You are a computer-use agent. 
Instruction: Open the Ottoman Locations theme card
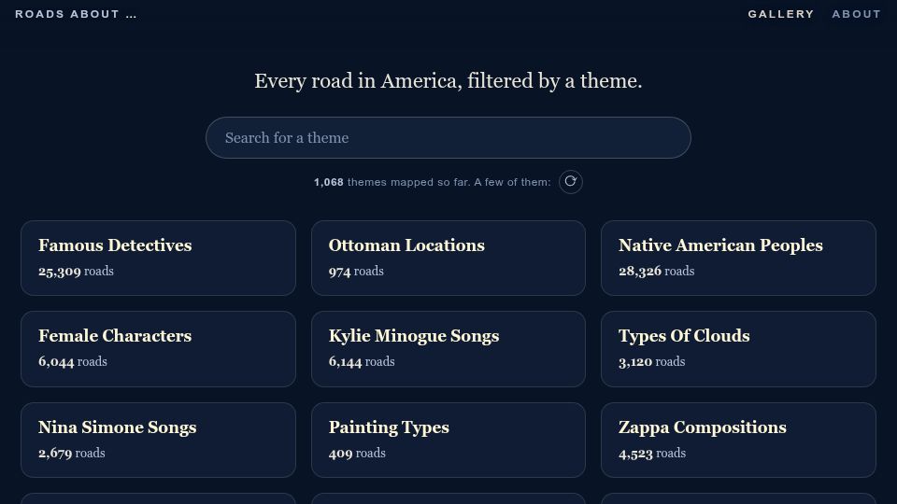click(448, 258)
